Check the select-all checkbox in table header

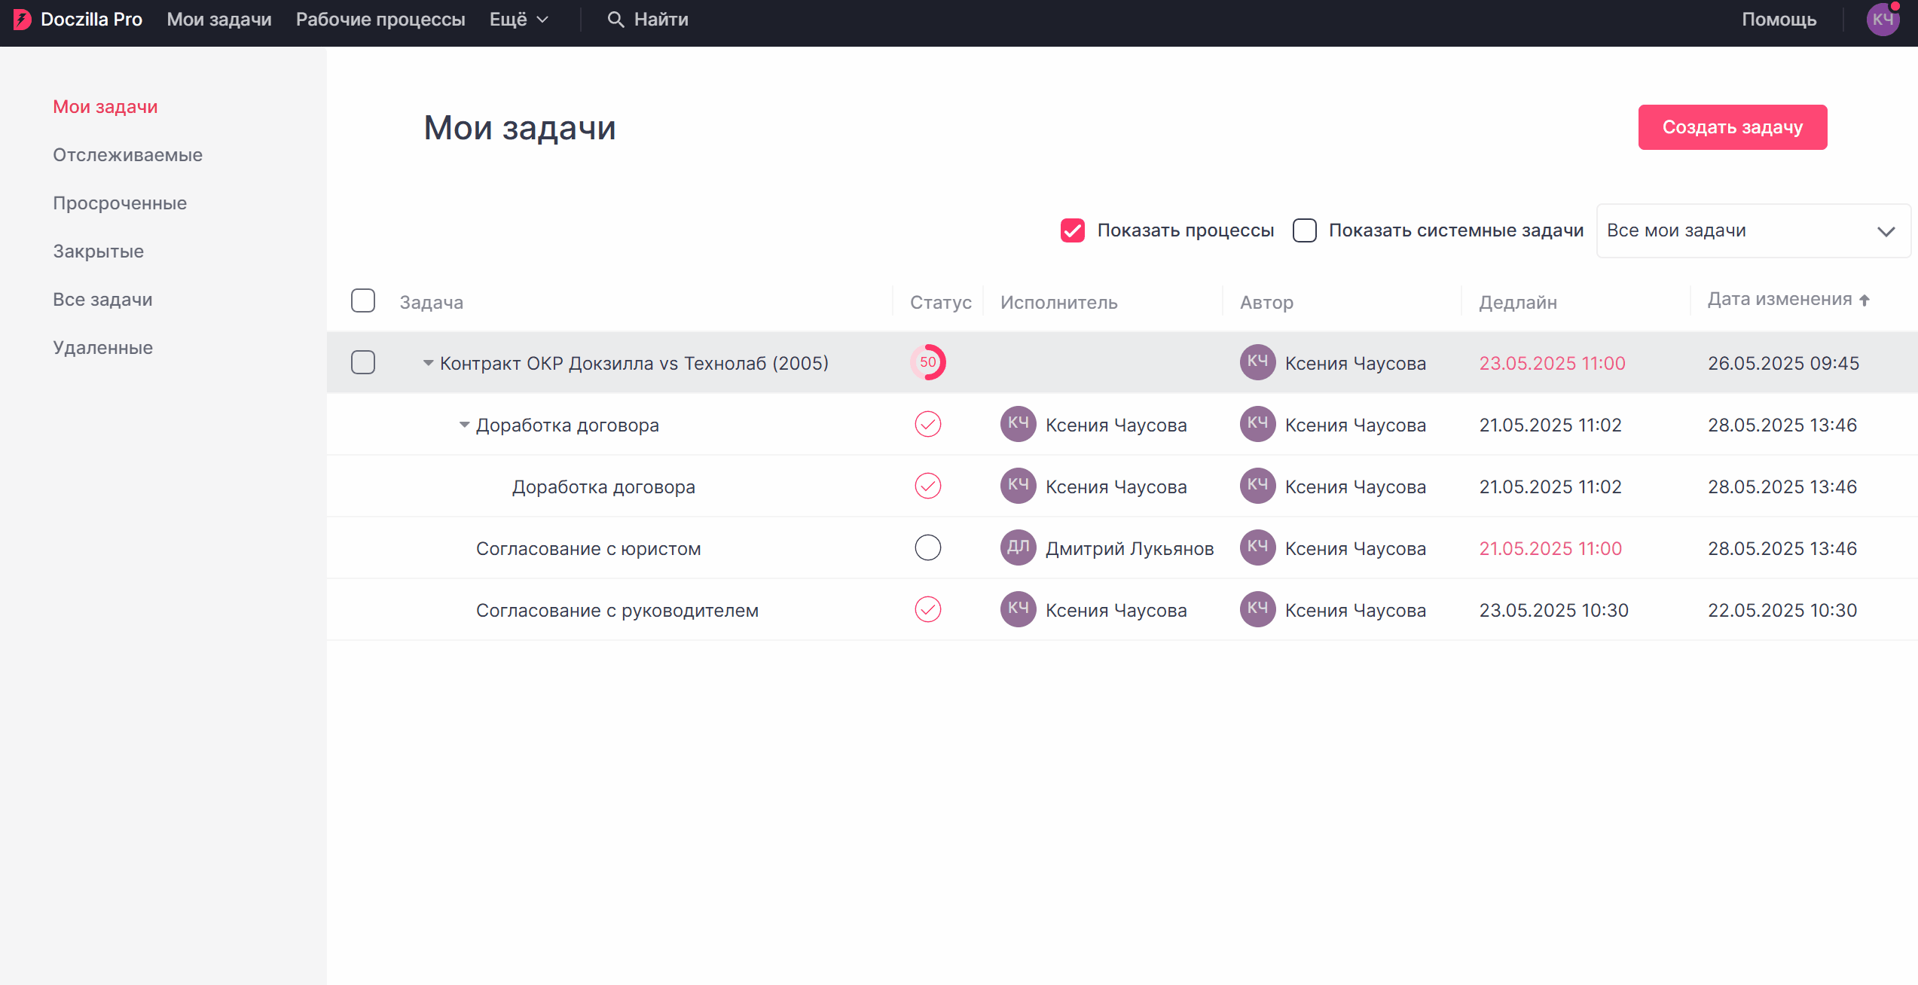click(x=363, y=300)
